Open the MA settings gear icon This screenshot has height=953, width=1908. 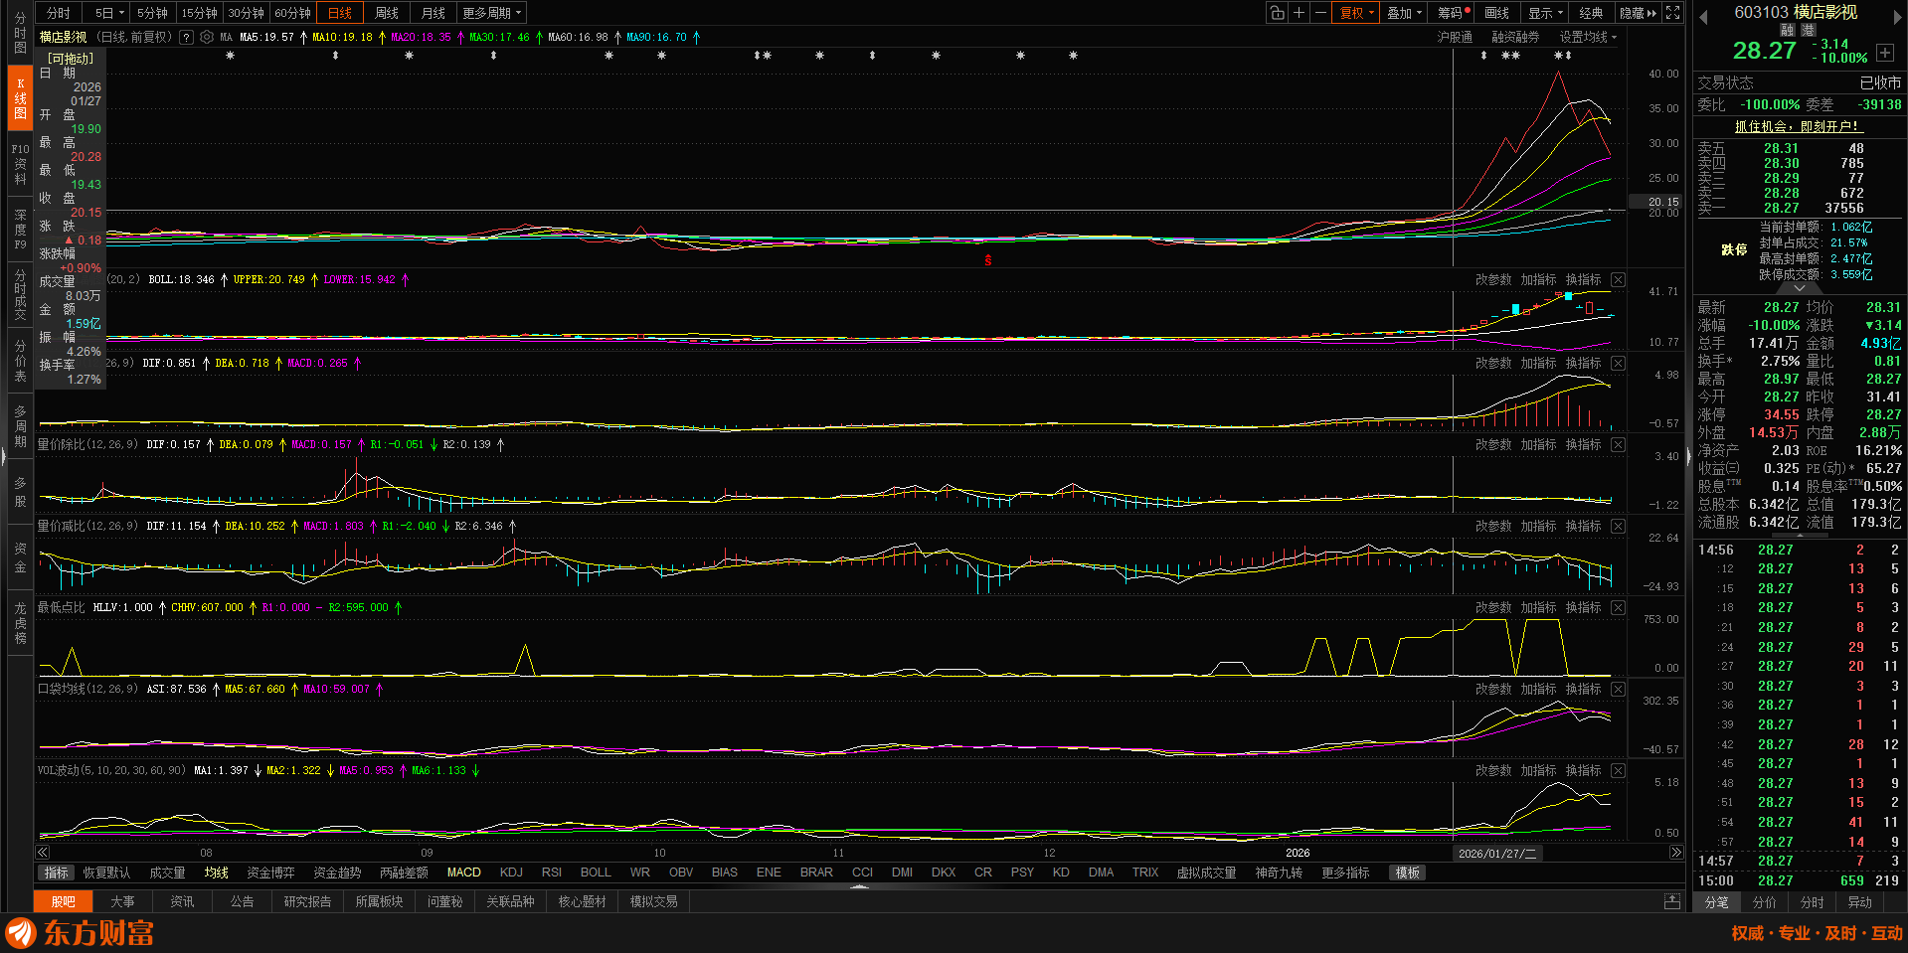pos(207,37)
